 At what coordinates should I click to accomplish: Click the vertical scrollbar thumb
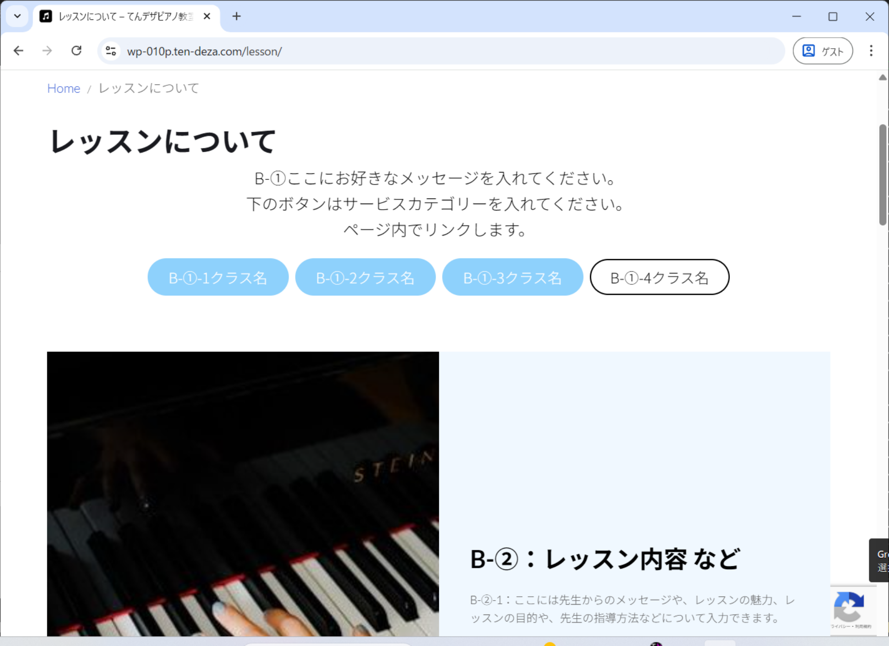883,175
